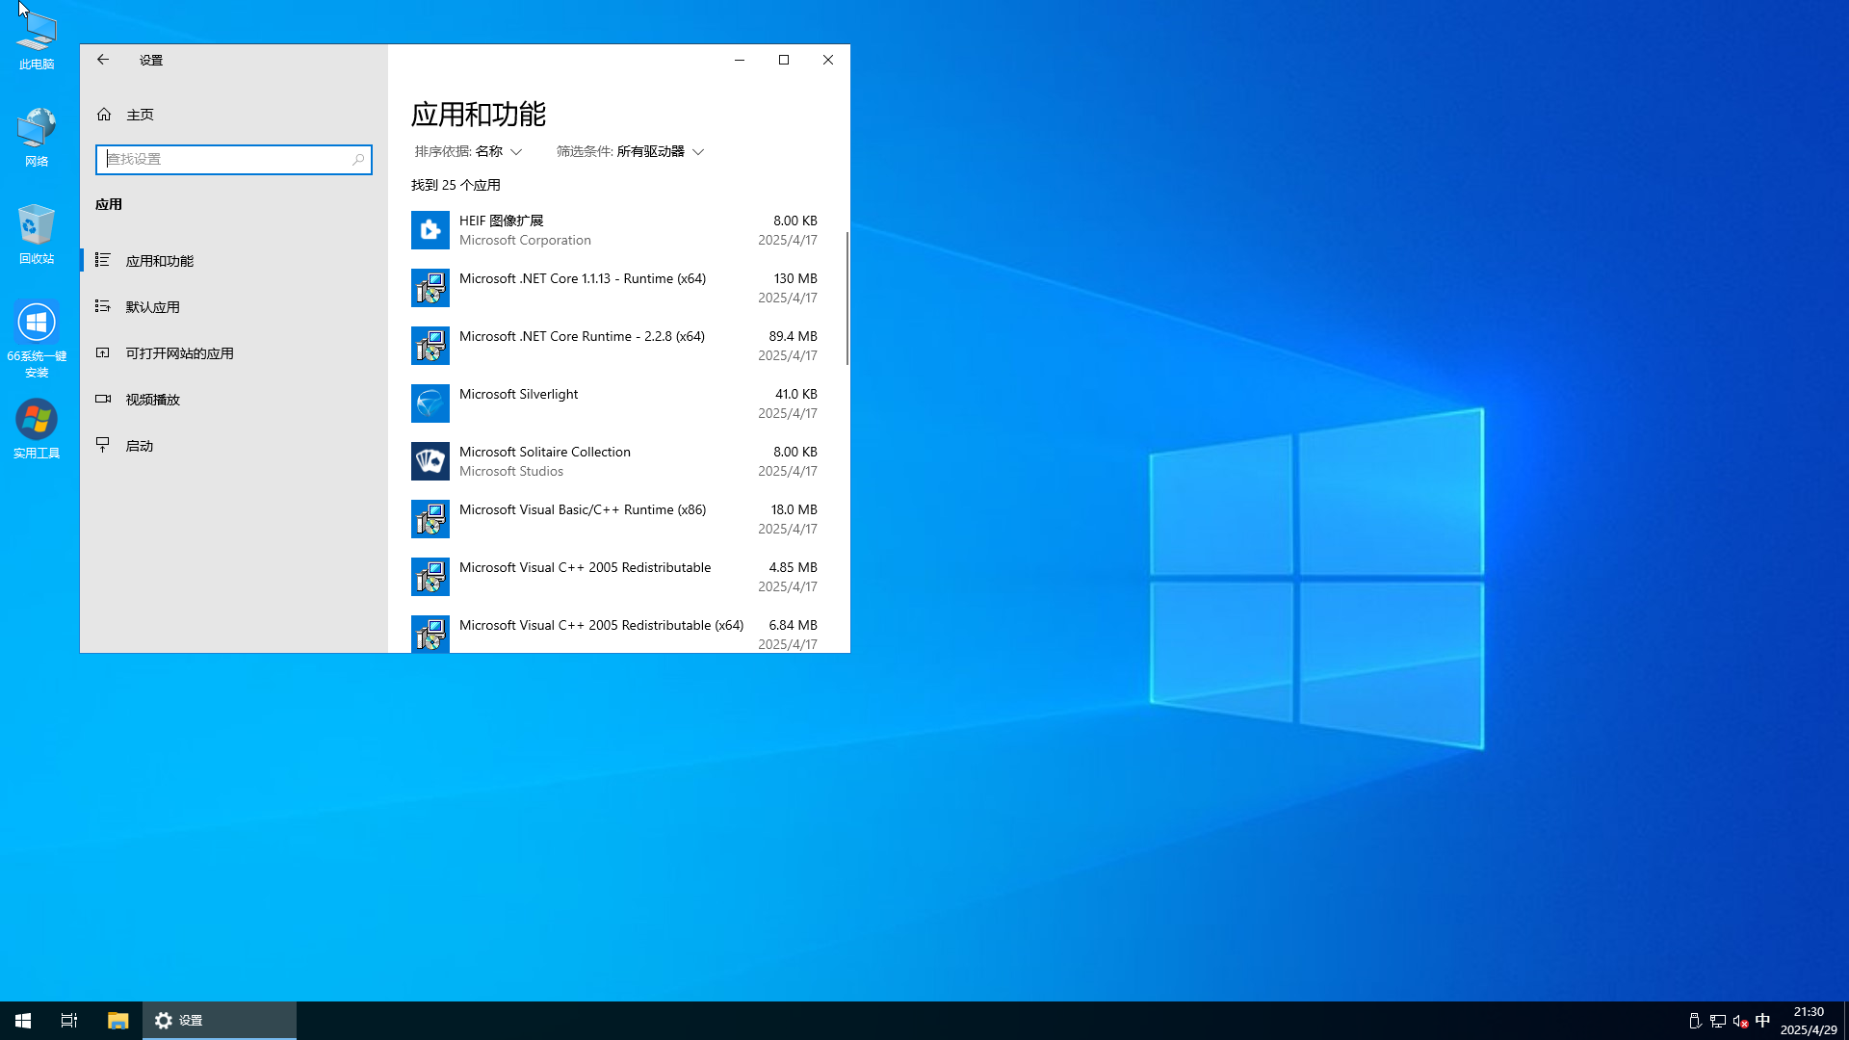Open the 实用工具 desktop icon
1849x1040 pixels.
pos(37,429)
